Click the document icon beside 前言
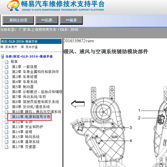 coord(6,62)
